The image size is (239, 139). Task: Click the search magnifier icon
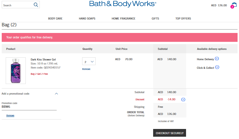tap(36, 5)
